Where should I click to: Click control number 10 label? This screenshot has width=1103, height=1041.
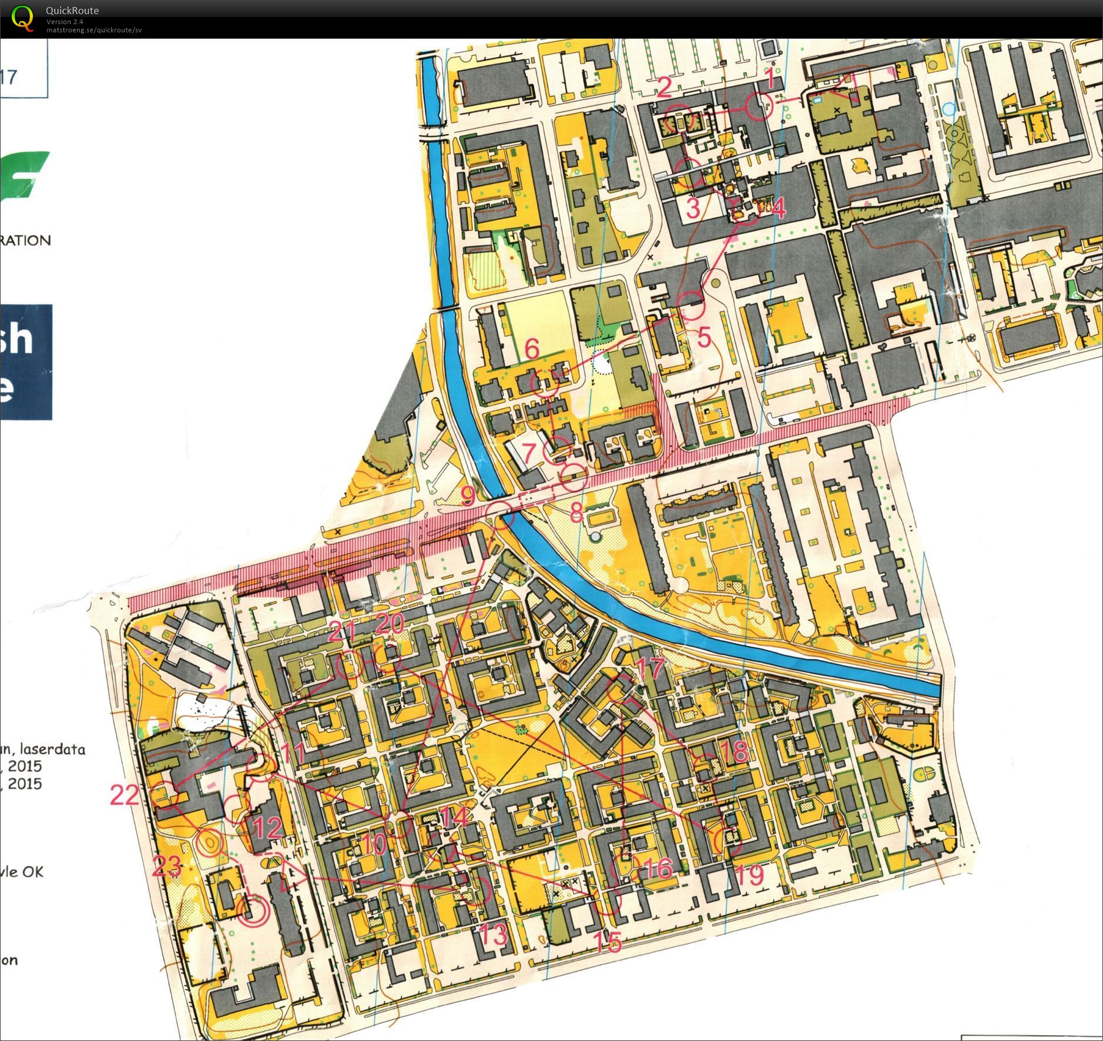pyautogui.click(x=374, y=845)
